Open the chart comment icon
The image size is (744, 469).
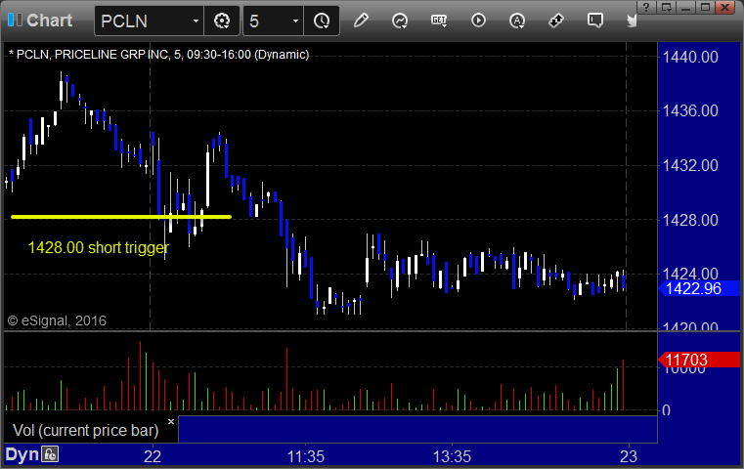pyautogui.click(x=595, y=21)
